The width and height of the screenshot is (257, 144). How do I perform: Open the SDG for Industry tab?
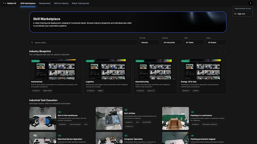pos(61,3)
